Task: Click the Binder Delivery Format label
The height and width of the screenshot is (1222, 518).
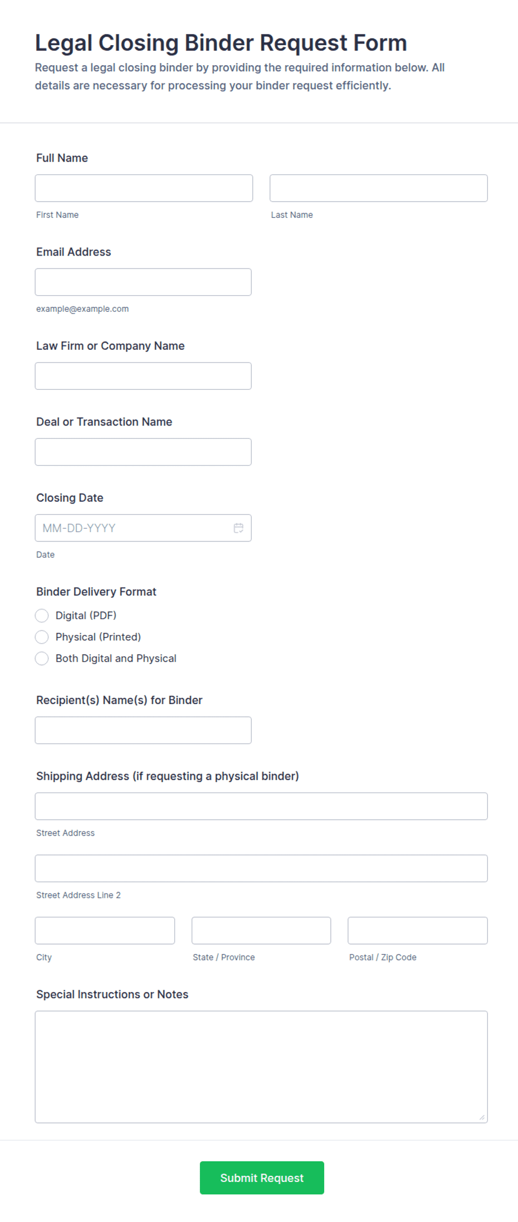Action: point(96,592)
